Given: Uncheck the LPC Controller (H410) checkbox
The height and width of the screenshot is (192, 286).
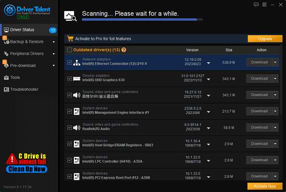Looking at the screenshot, I should [70, 160].
